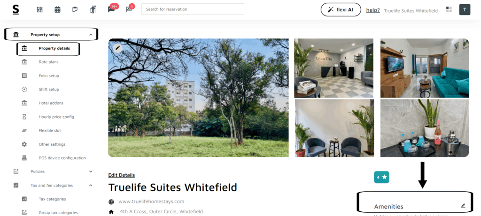Click the Edit Details link
Image resolution: width=481 pixels, height=216 pixels.
point(122,175)
